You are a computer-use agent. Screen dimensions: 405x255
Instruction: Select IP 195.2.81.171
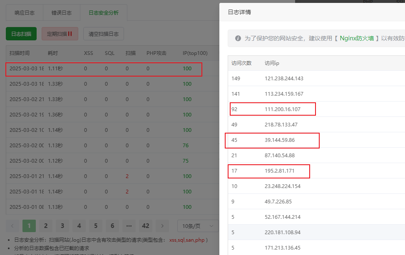tap(279, 171)
